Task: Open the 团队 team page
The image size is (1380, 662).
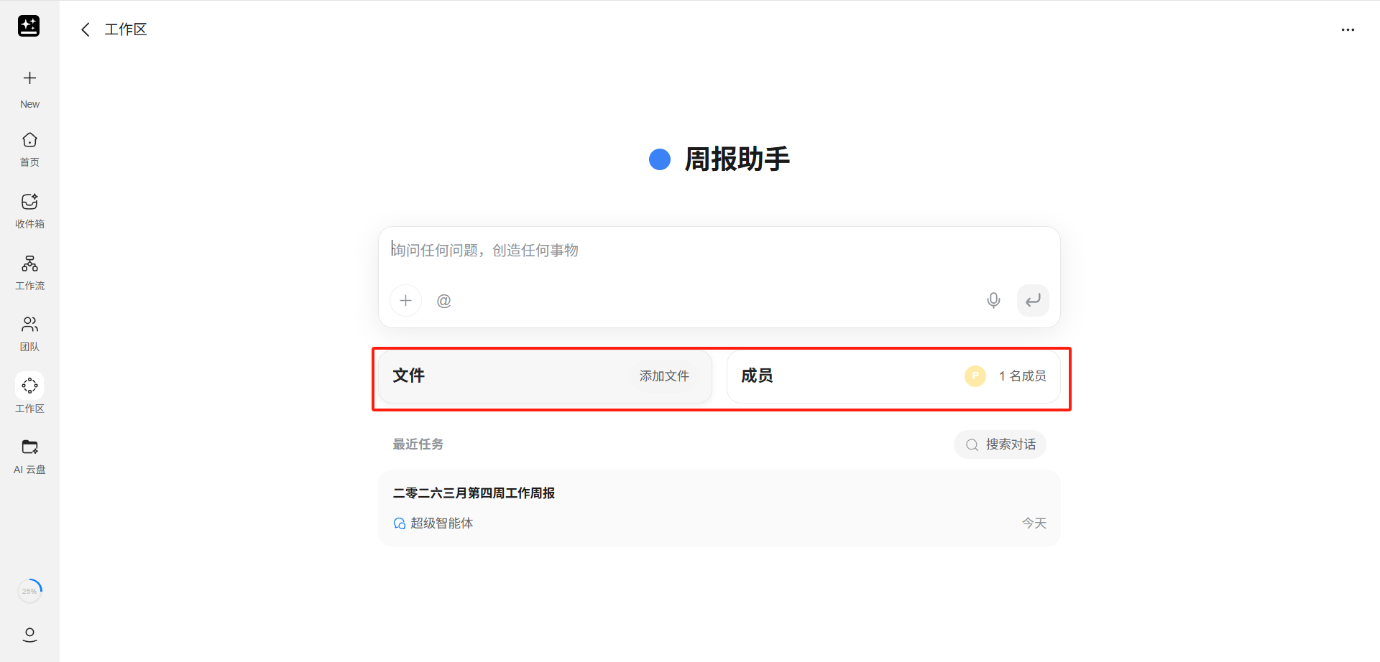Action: (x=29, y=333)
